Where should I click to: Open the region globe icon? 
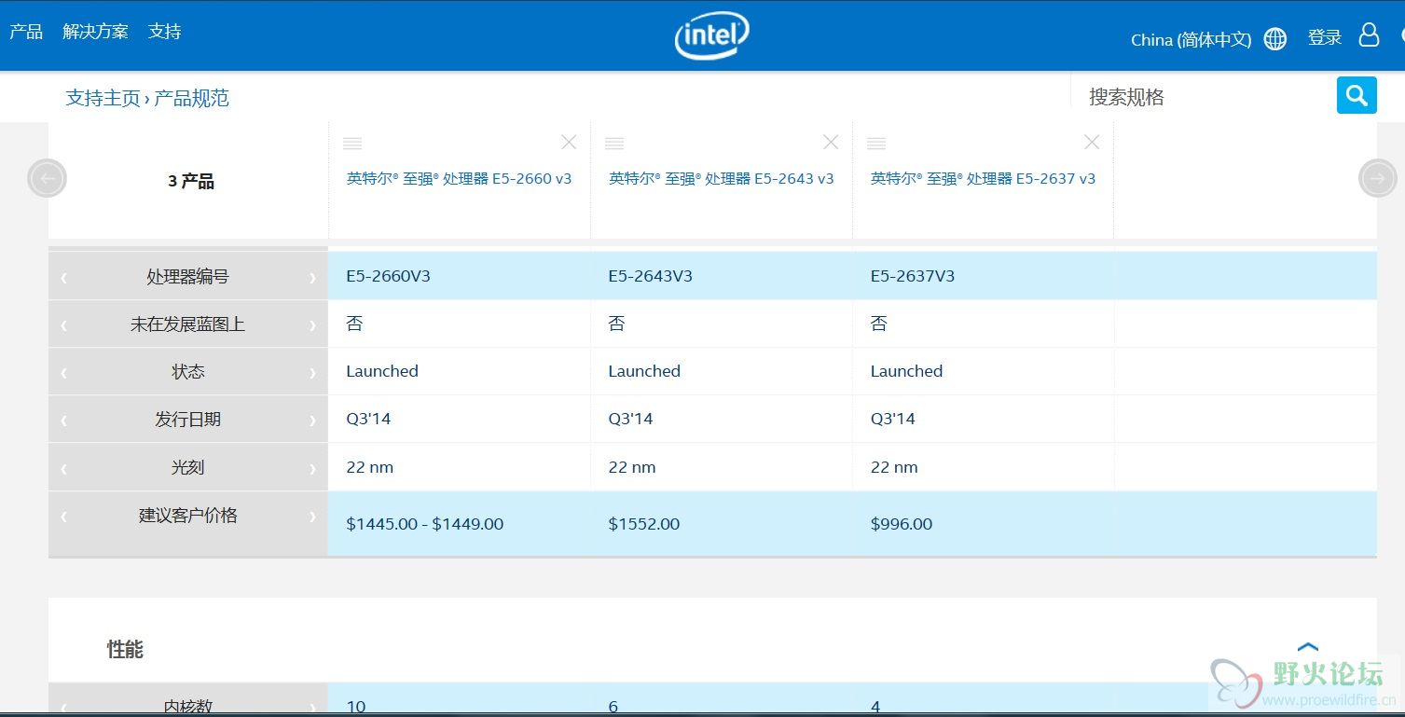tap(1275, 39)
